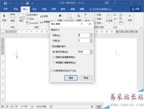Select 固定列宽 fixed column width option
Screen dimensions: 144x109
(x=60, y=52)
